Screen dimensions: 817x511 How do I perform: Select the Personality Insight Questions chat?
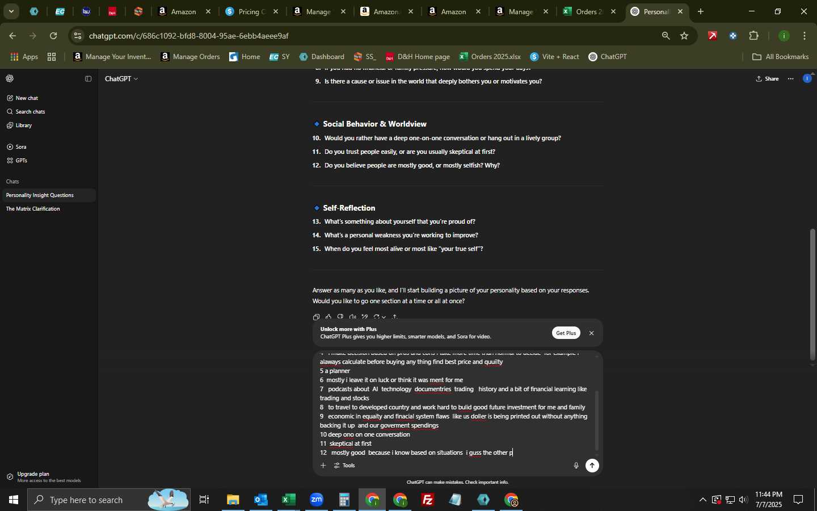pos(48,195)
